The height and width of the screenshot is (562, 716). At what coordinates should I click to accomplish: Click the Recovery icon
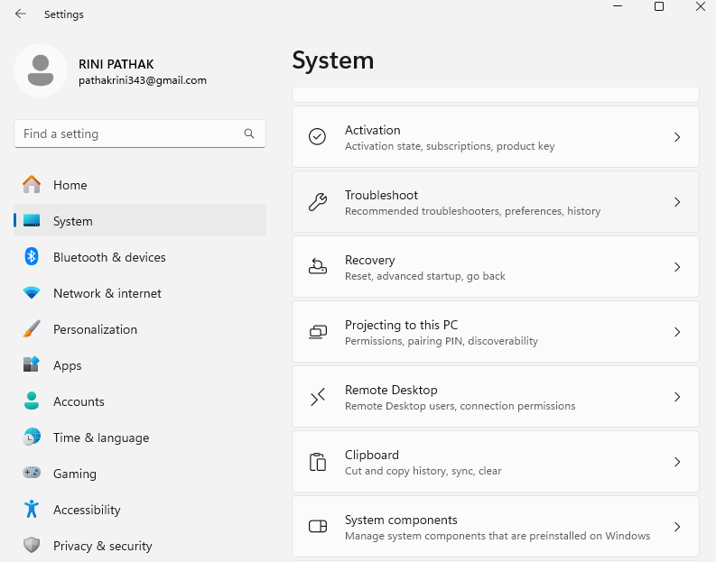pos(317,267)
